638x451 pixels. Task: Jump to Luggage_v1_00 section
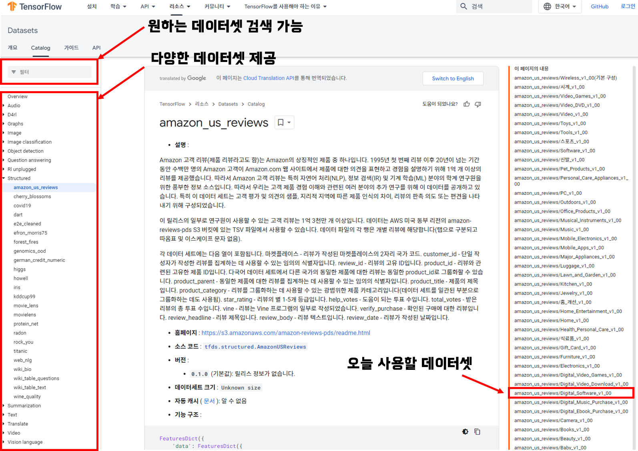point(554,266)
